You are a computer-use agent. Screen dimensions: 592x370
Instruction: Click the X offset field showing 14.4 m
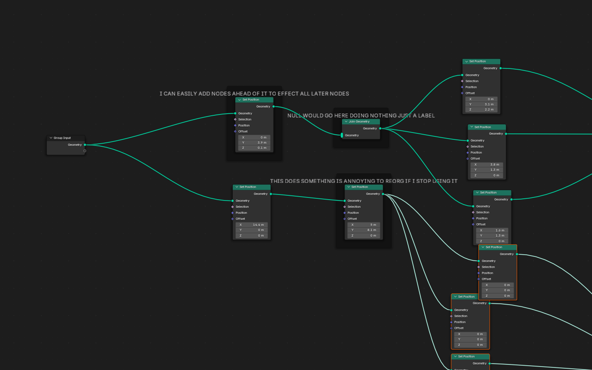coord(252,225)
